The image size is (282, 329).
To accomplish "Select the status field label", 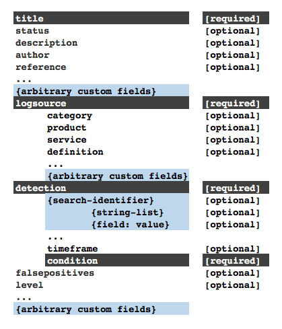I will point(32,31).
